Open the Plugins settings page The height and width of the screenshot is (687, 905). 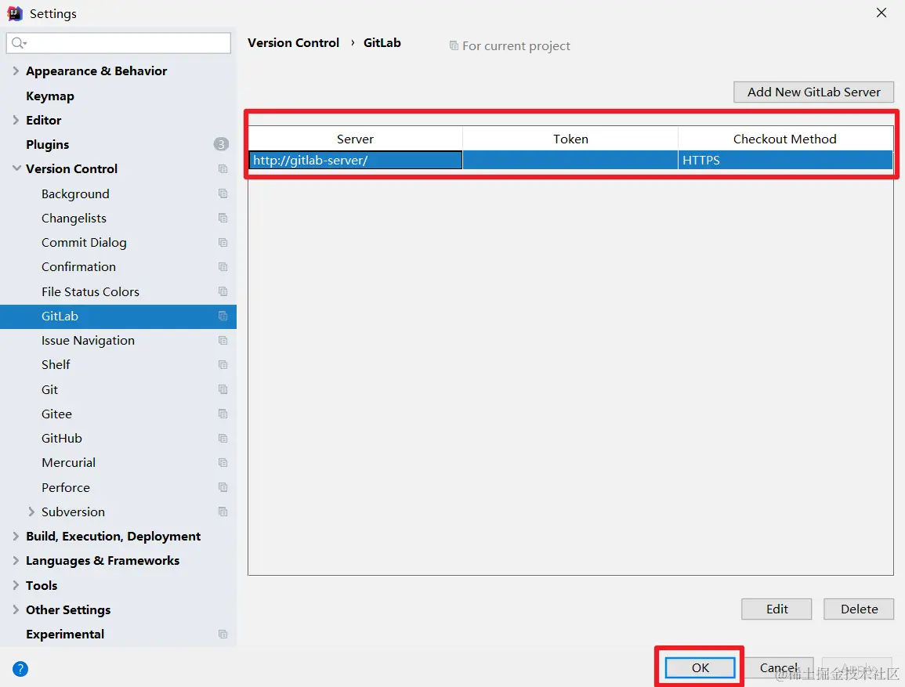pyautogui.click(x=47, y=145)
